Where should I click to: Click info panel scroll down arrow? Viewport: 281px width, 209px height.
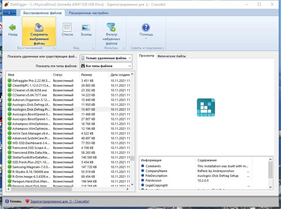tap(271, 187)
